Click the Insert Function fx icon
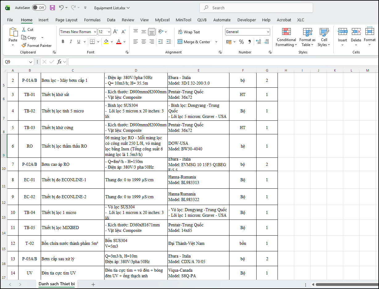This screenshot has width=379, height=289. tap(60, 62)
